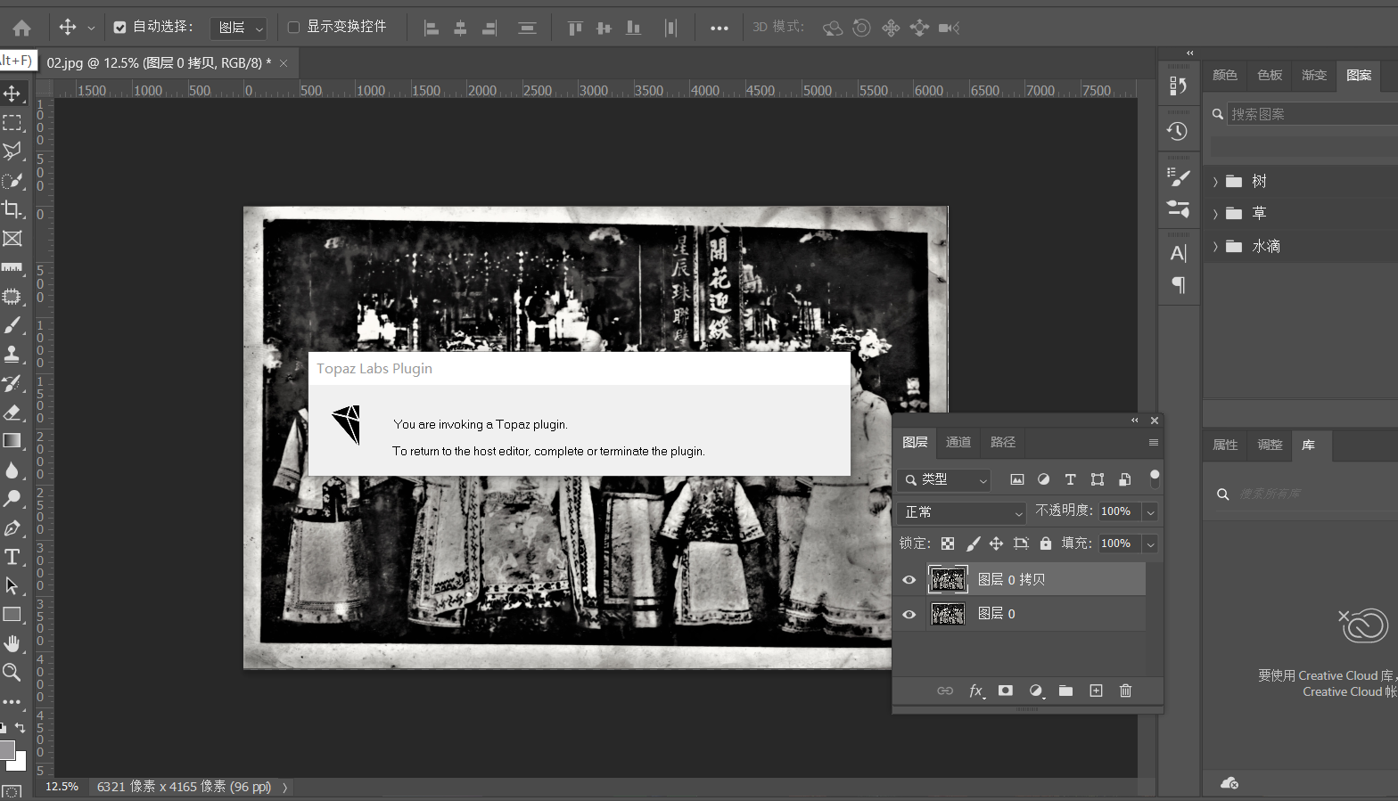Choose the Clone Stamp tool
The image size is (1398, 801).
(x=12, y=355)
